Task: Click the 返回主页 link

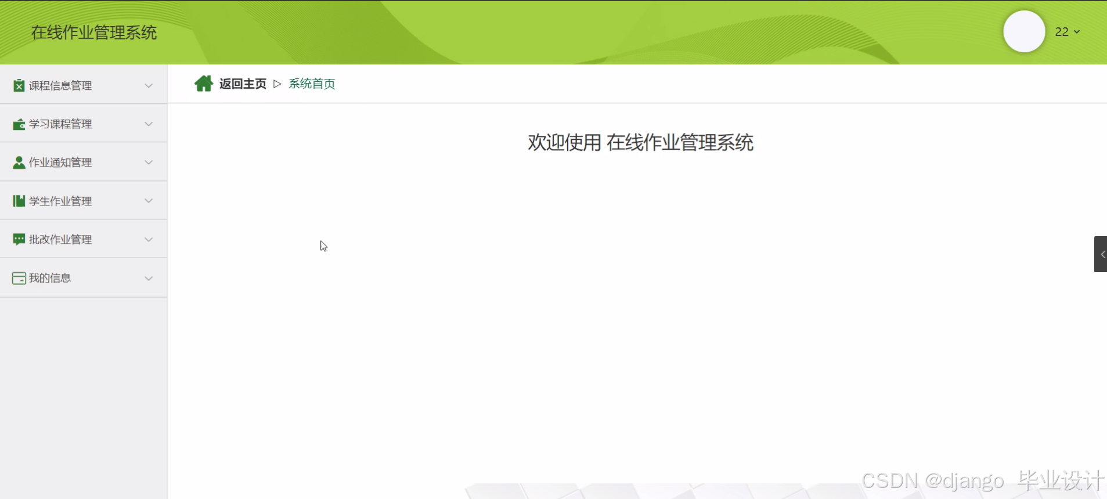Action: pyautogui.click(x=243, y=84)
